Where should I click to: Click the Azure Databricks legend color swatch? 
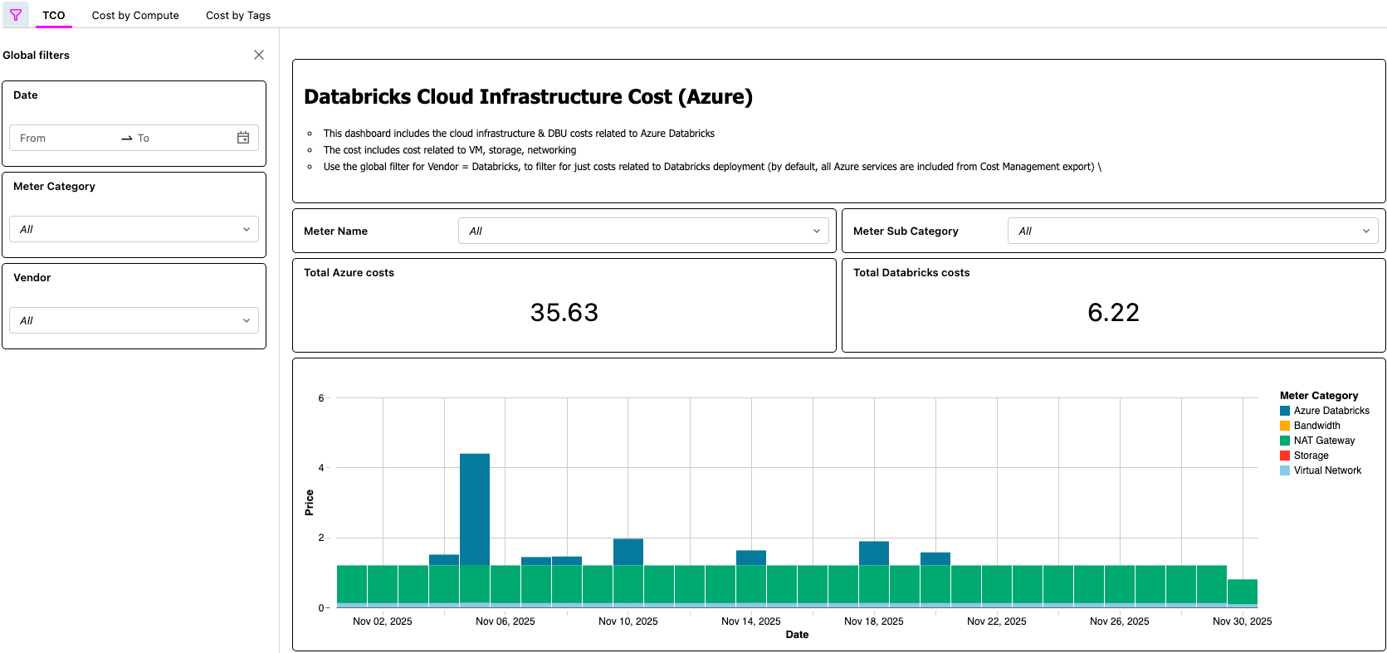coord(1285,411)
